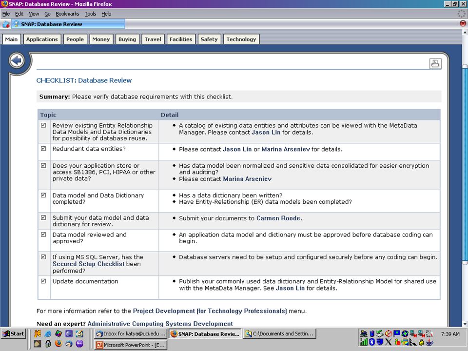This screenshot has width=468, height=351.
Task: Open the People tab
Action: [75, 39]
